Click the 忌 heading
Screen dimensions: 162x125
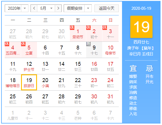coord(149,68)
